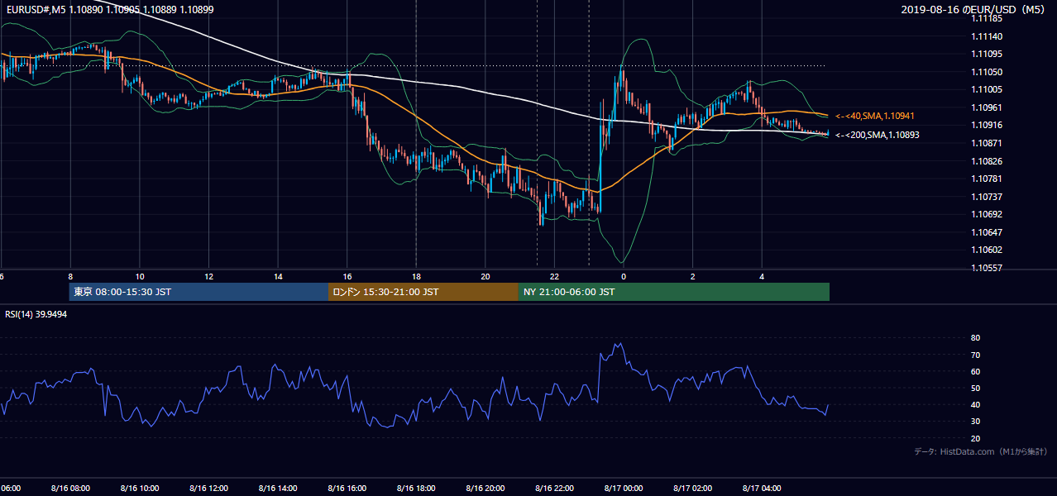The image size is (1057, 496).
Task: Click the 8/16 20:00 date axis label
Action: click(x=485, y=489)
